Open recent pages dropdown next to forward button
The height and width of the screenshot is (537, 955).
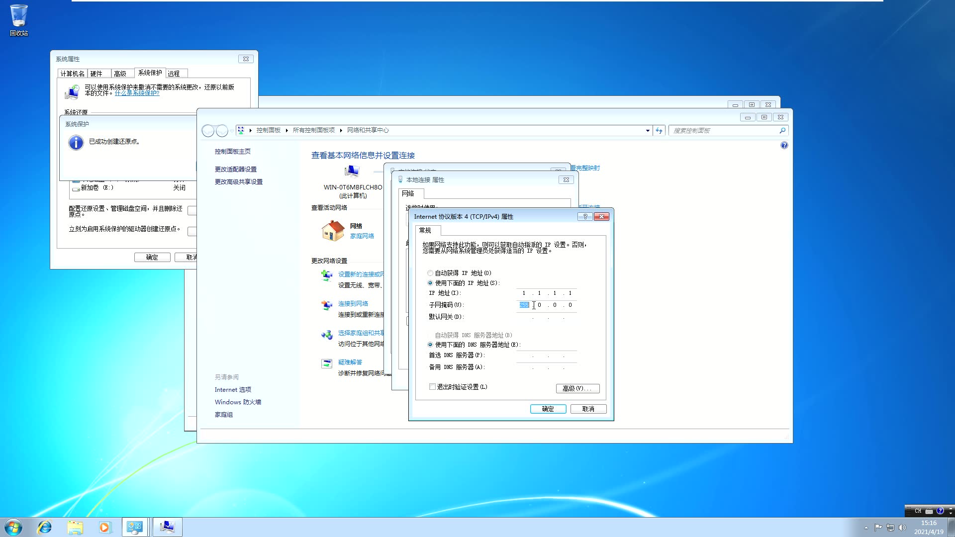tap(232, 131)
